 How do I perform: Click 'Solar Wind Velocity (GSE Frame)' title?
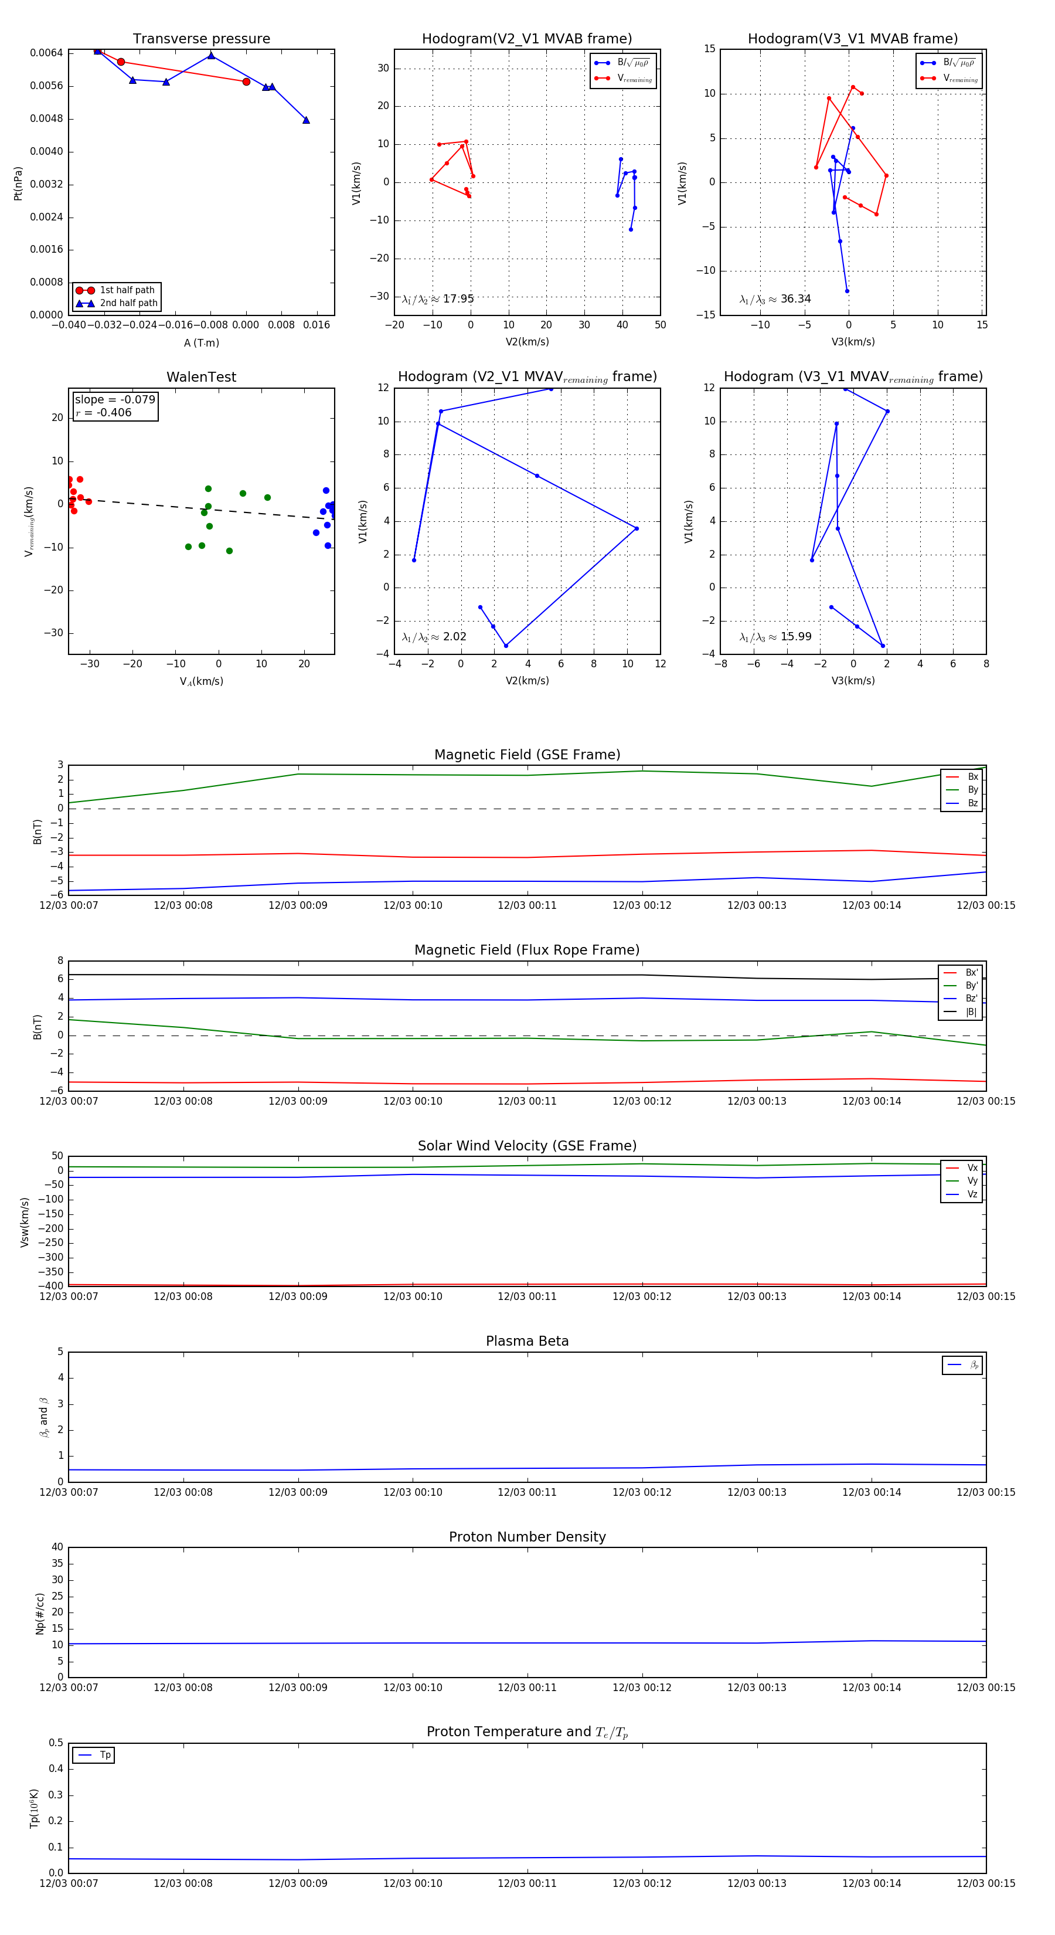pos(527,1146)
